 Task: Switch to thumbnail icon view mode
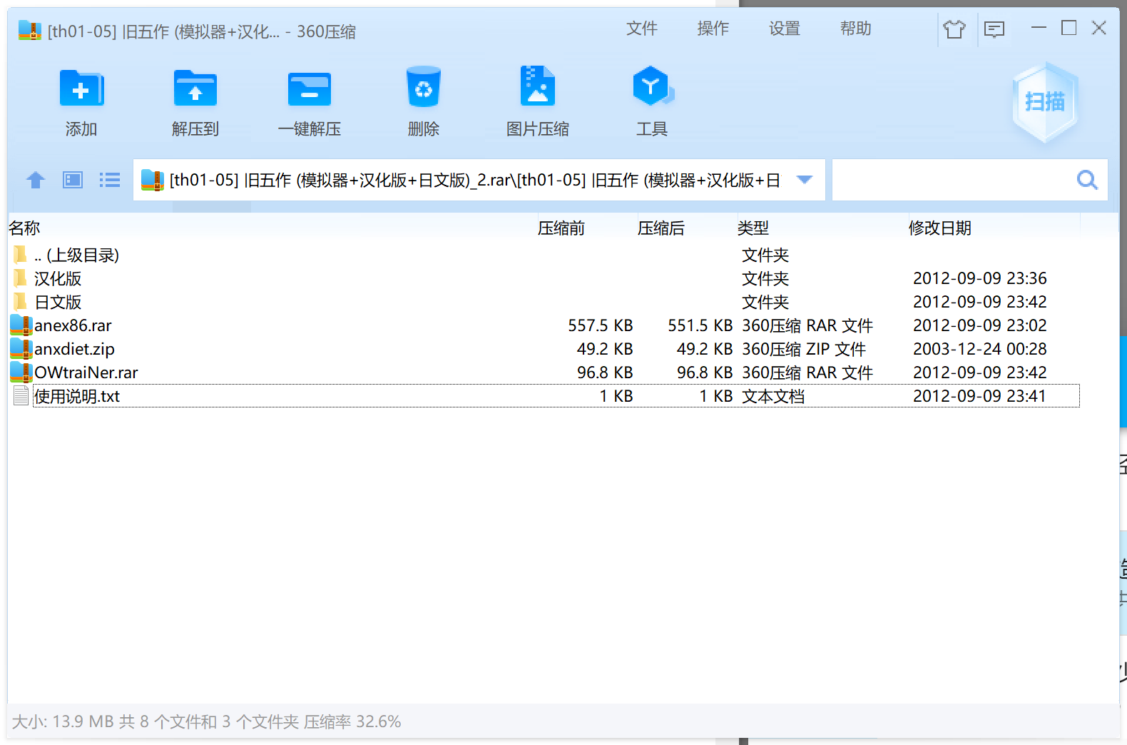pos(73,180)
